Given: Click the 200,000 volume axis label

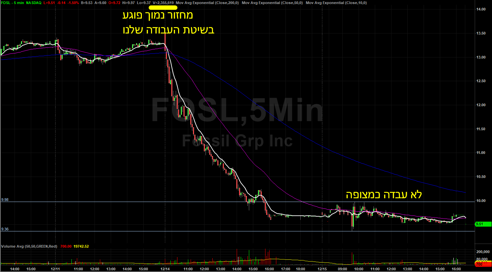Looking at the screenshot, I should [483, 252].
